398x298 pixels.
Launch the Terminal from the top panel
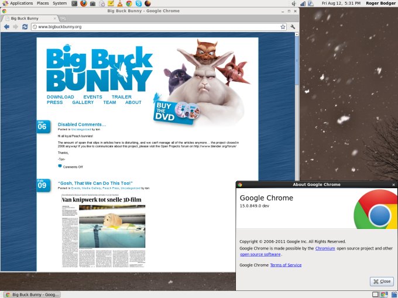74,4
